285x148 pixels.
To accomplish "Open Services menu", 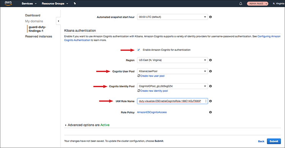I will coord(29,3).
